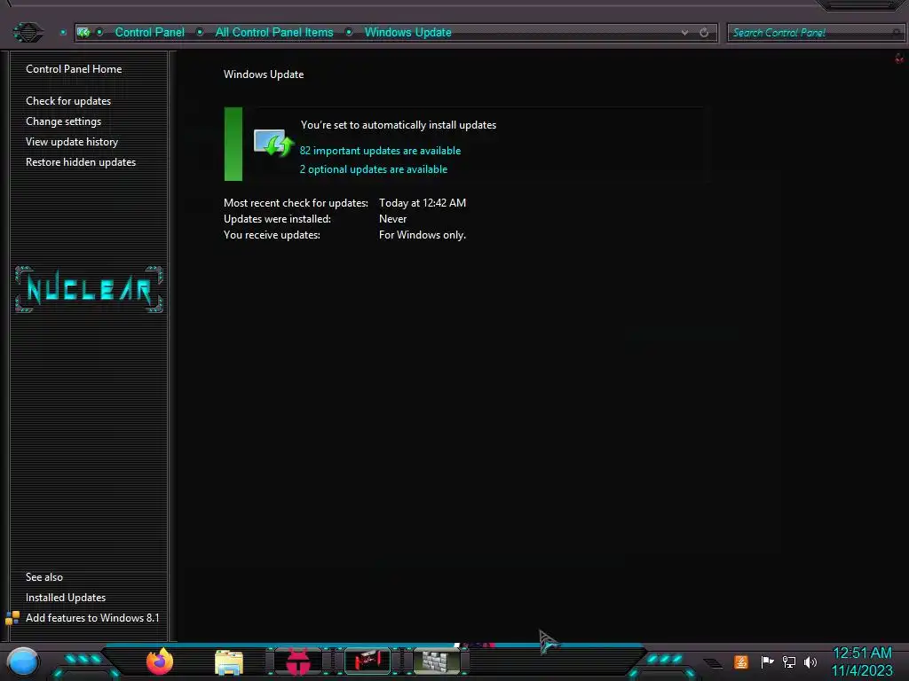Image resolution: width=909 pixels, height=681 pixels.
Task: Click the 'For Windows only.' text
Action: click(423, 234)
